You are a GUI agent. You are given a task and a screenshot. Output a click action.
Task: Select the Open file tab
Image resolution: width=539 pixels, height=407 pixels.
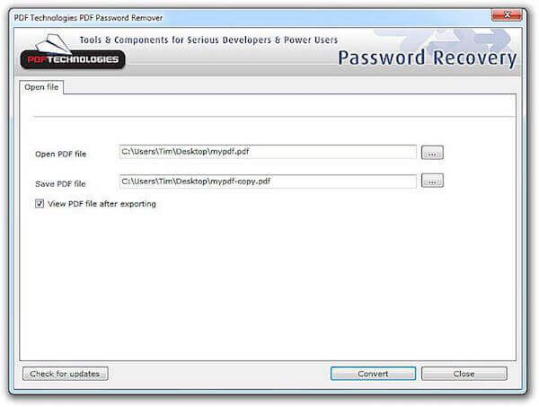41,87
